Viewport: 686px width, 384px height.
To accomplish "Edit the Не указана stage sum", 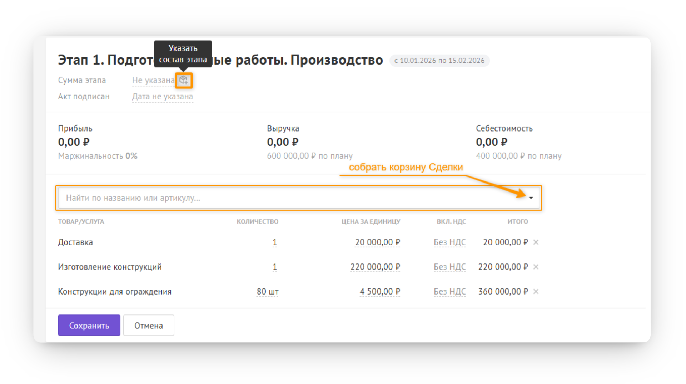I will (153, 81).
